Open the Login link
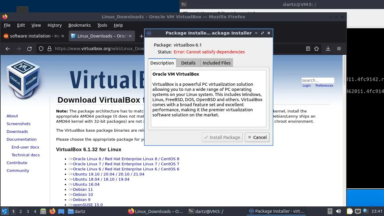The width and height of the screenshot is (384, 216). [x=307, y=85]
